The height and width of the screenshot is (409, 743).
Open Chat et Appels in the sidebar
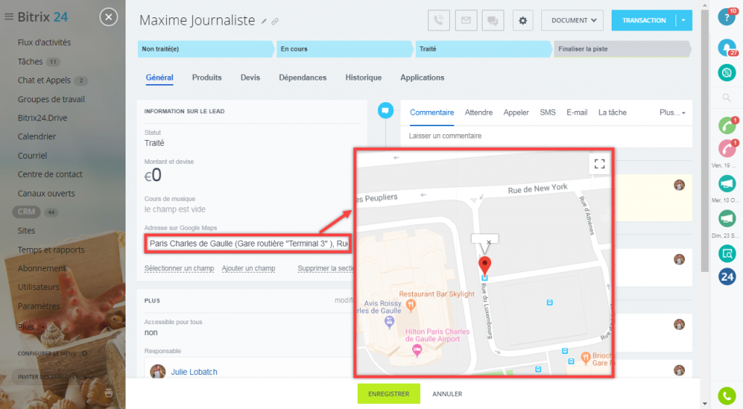(x=44, y=80)
